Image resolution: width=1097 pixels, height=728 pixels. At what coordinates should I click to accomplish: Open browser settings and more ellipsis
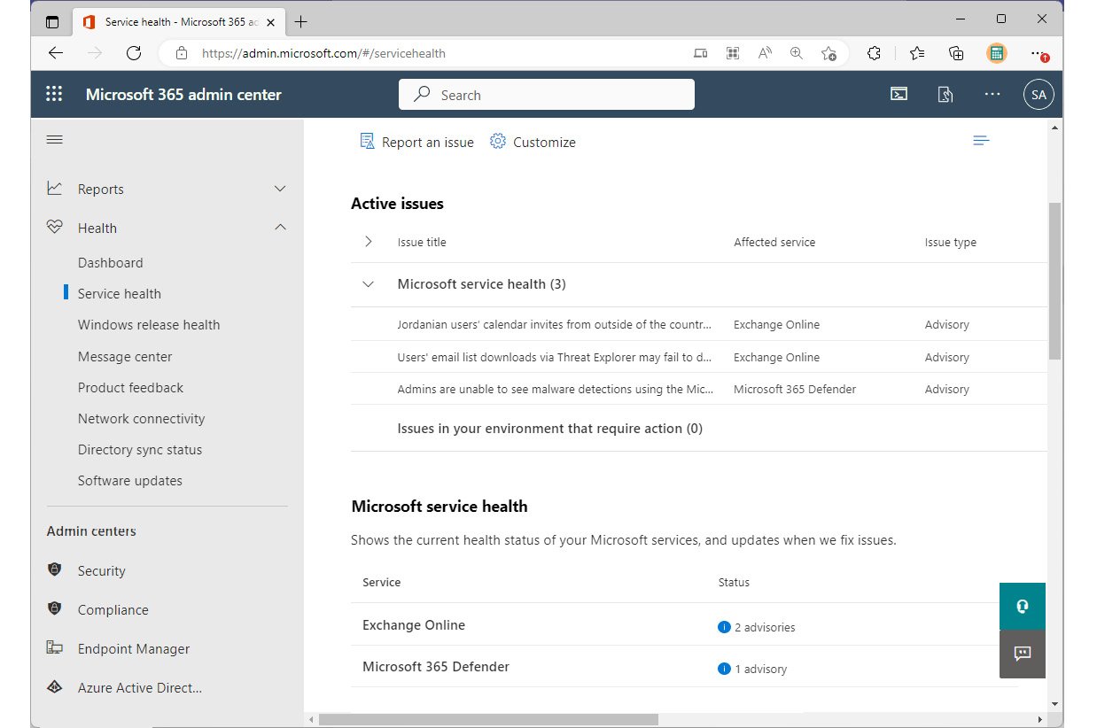click(x=1039, y=53)
